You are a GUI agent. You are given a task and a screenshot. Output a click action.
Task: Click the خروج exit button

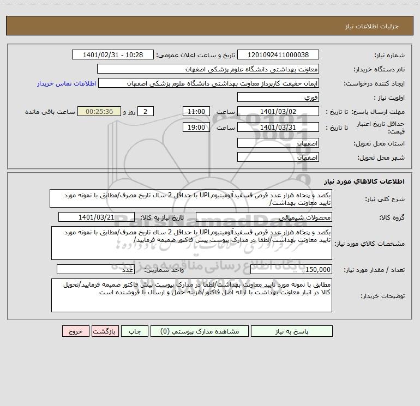pos(75,331)
